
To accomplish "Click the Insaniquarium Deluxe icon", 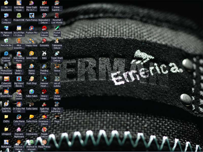I will point(44,117).
